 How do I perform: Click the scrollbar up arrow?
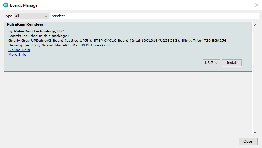coord(255,25)
